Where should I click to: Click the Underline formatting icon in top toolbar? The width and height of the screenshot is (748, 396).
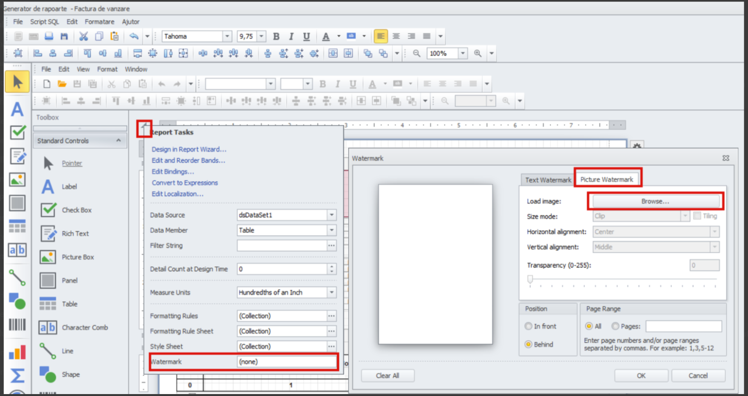[306, 37]
